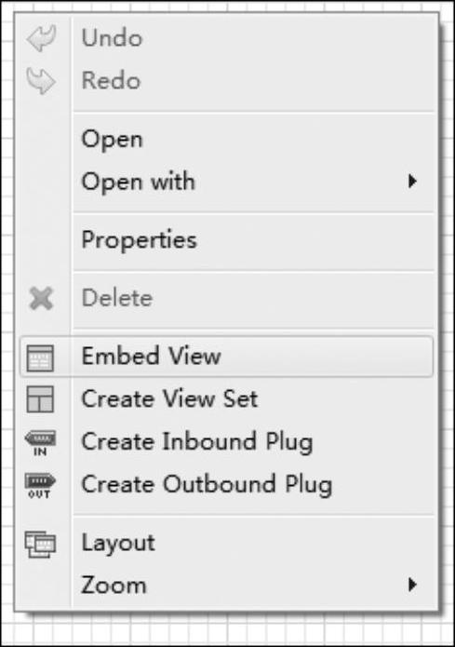Screen dimensions: 455x647
Task: Expand the Open with submenu arrow
Action: pyautogui.click(x=411, y=182)
